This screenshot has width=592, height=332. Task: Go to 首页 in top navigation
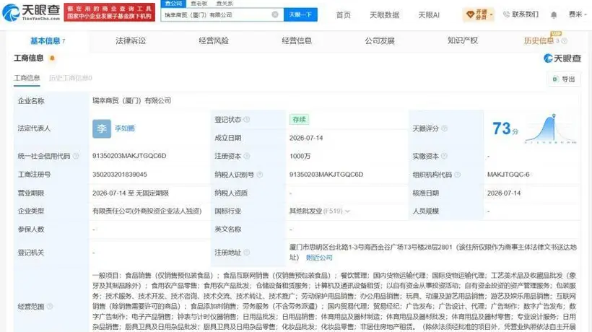pos(343,14)
